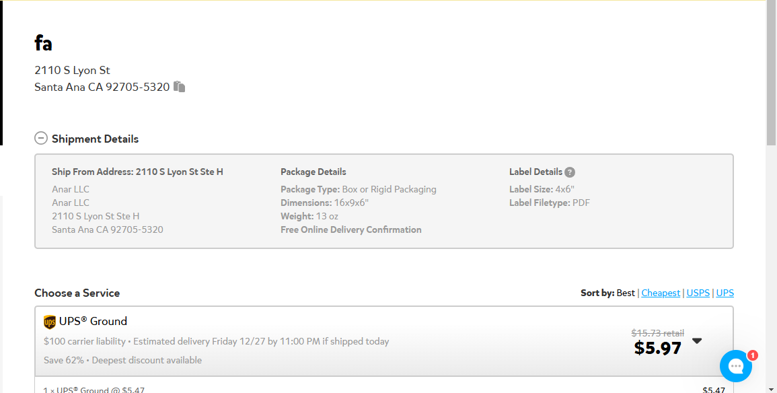Screen dimensions: 777x393
Task: Expand price breakdown arrow beside $5.97
Action: click(697, 341)
